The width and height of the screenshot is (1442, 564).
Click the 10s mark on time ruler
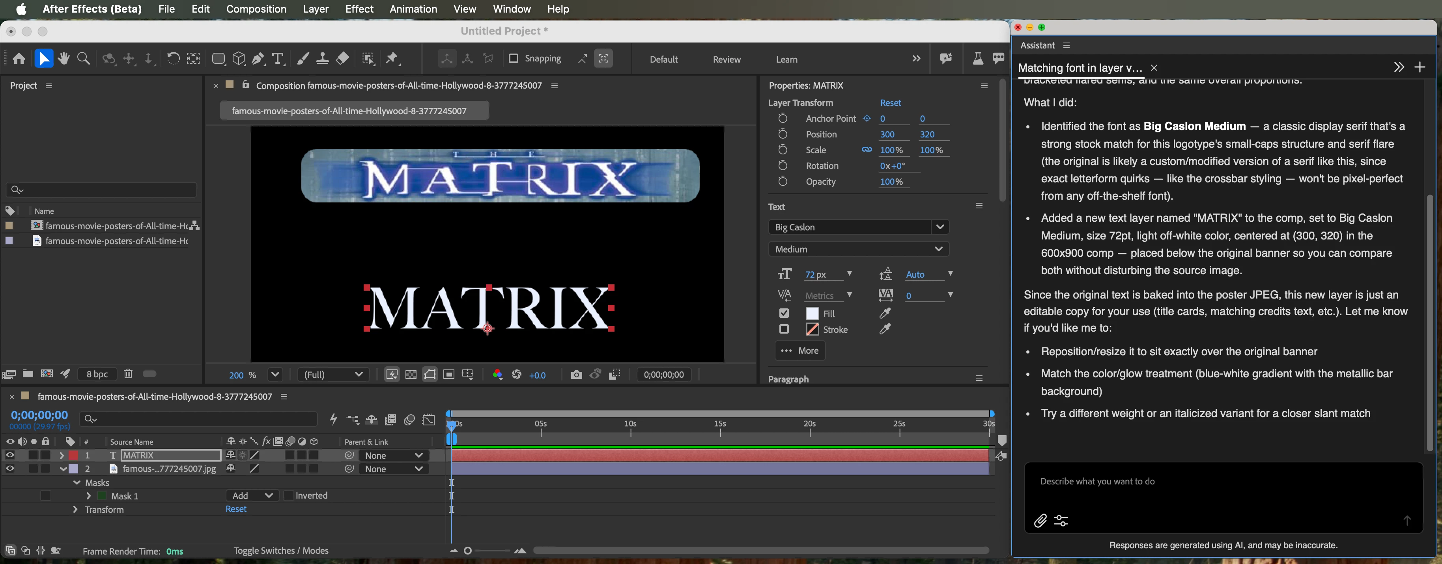click(x=630, y=424)
